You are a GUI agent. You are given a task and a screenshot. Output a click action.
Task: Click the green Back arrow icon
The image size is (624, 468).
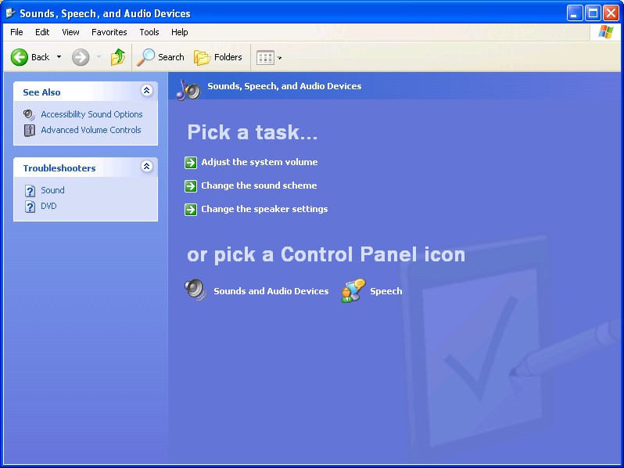19,57
